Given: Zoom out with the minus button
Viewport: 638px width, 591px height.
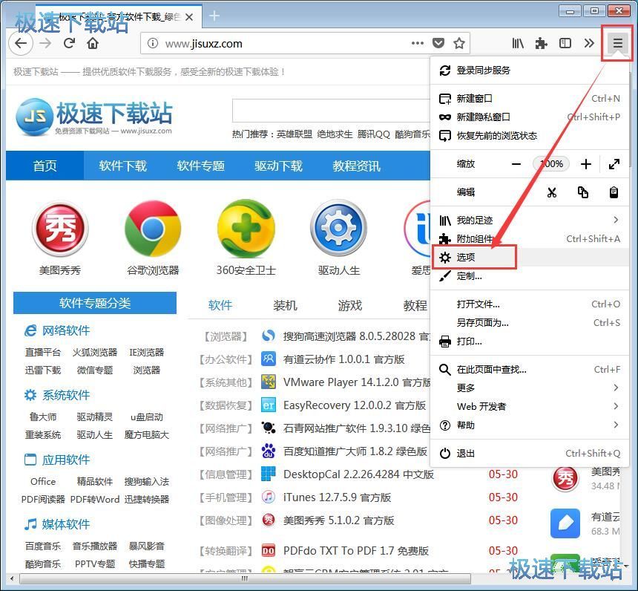Looking at the screenshot, I should (x=516, y=164).
